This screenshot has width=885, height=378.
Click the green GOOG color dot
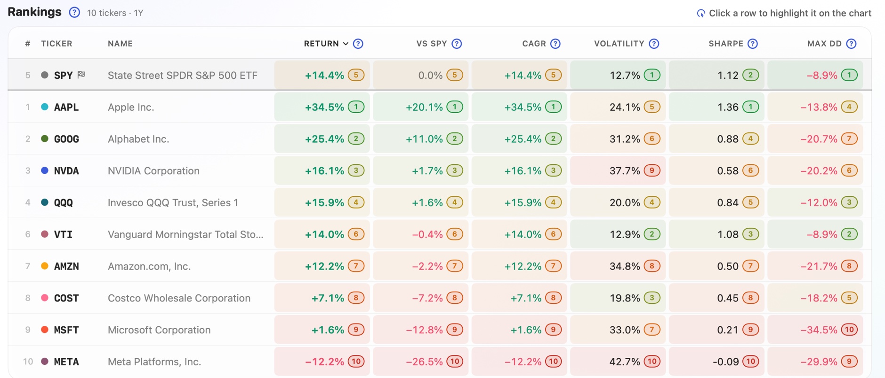(45, 139)
